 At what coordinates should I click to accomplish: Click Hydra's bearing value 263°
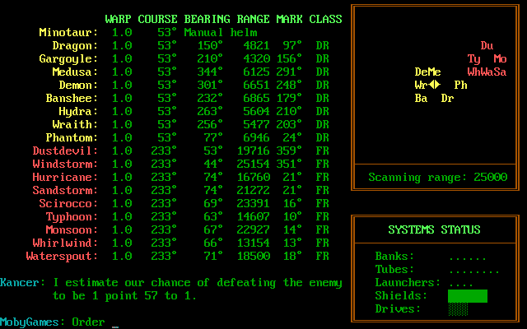click(210, 112)
